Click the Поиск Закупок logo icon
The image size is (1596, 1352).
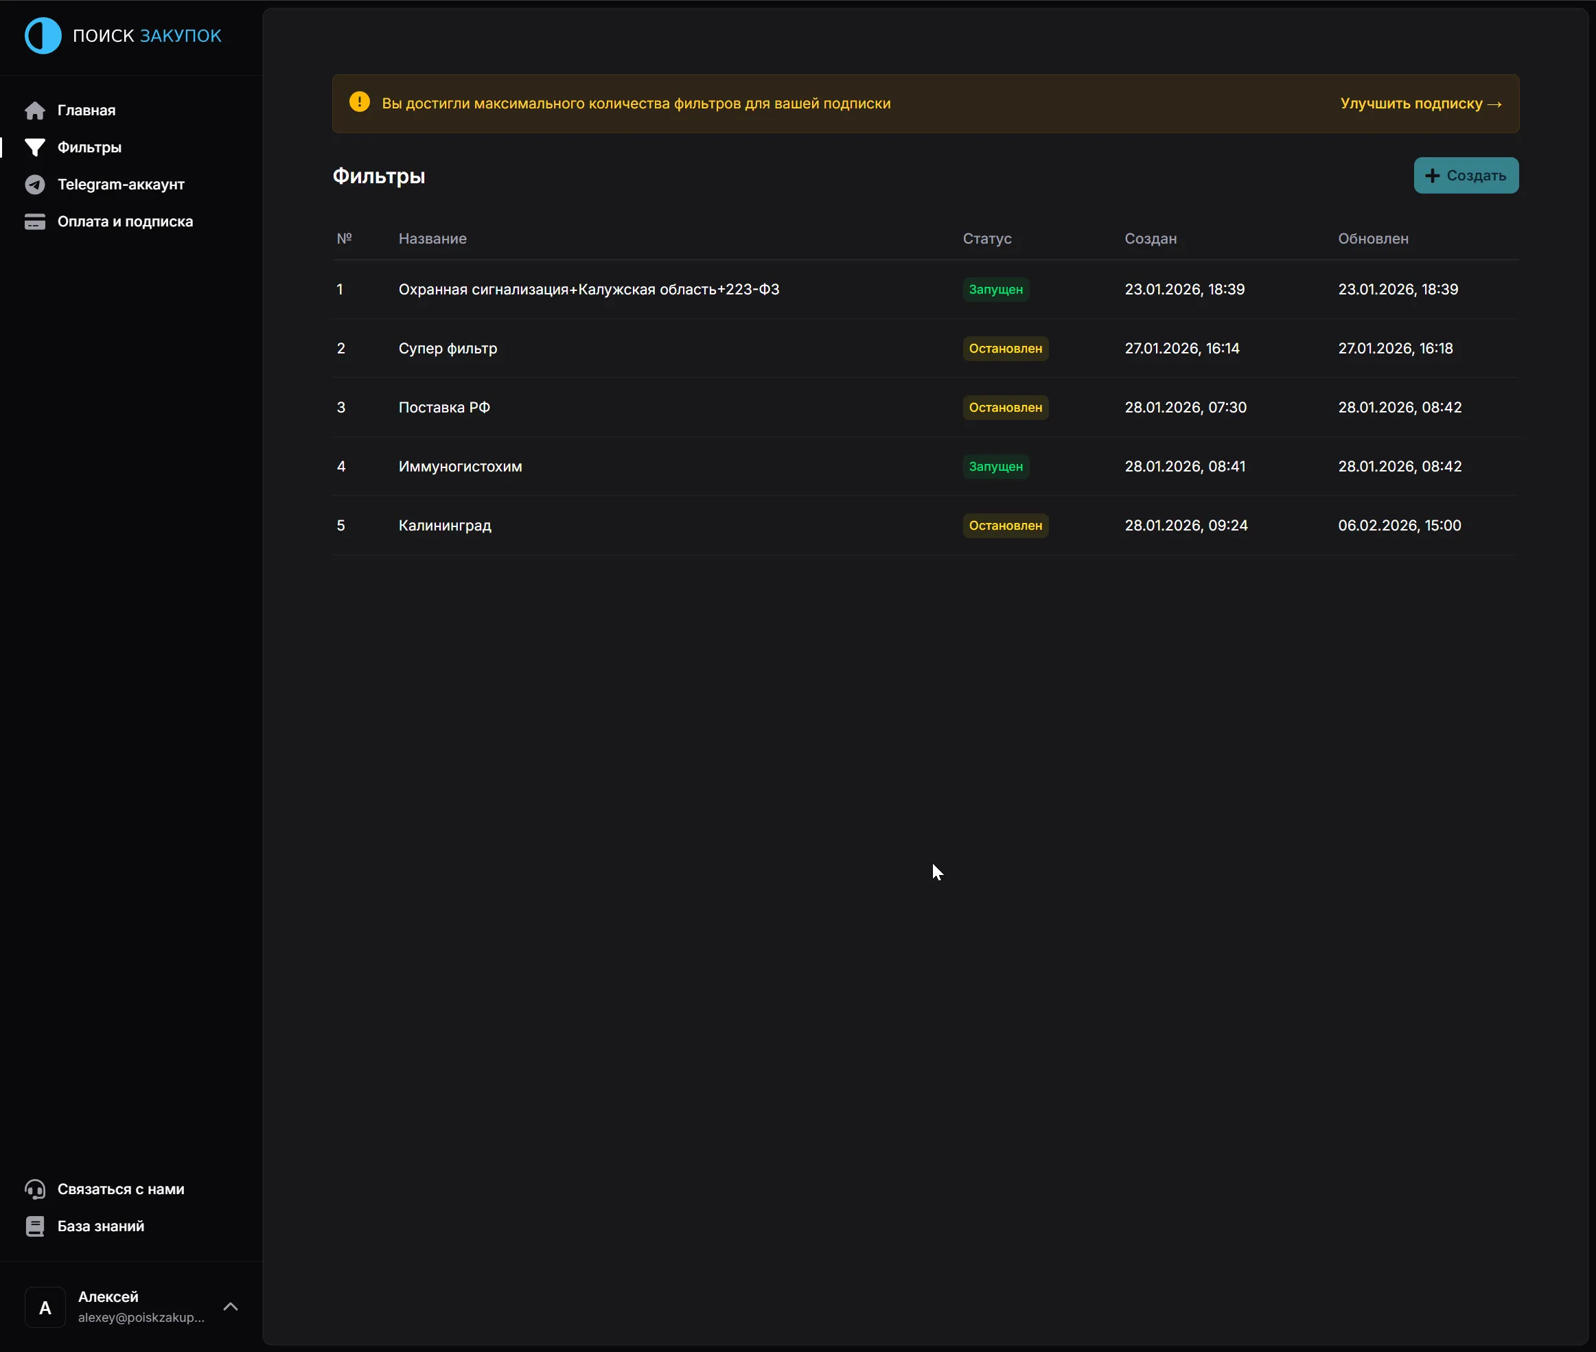(x=43, y=36)
